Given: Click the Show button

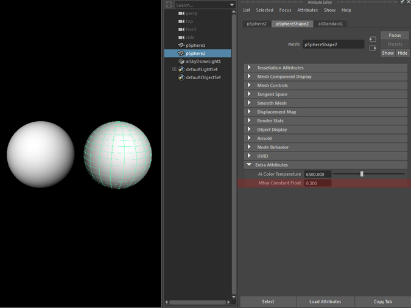Looking at the screenshot, I should (388, 53).
